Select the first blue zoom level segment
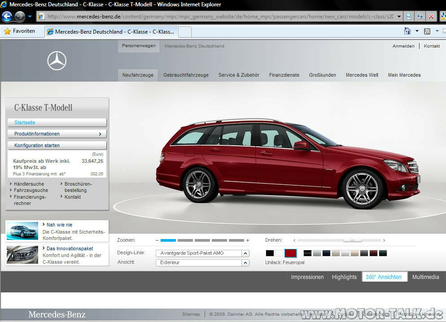446x322 pixels. pos(168,240)
